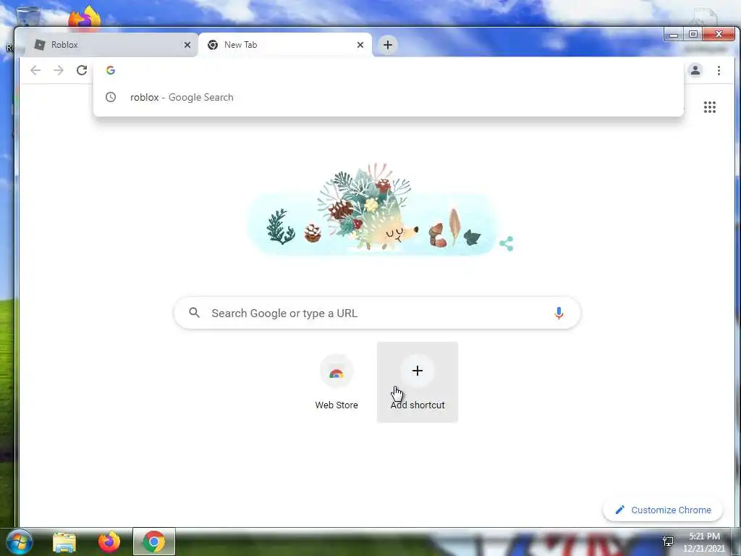
Task: Focus the Search Google or type a URL box
Action: 377,313
